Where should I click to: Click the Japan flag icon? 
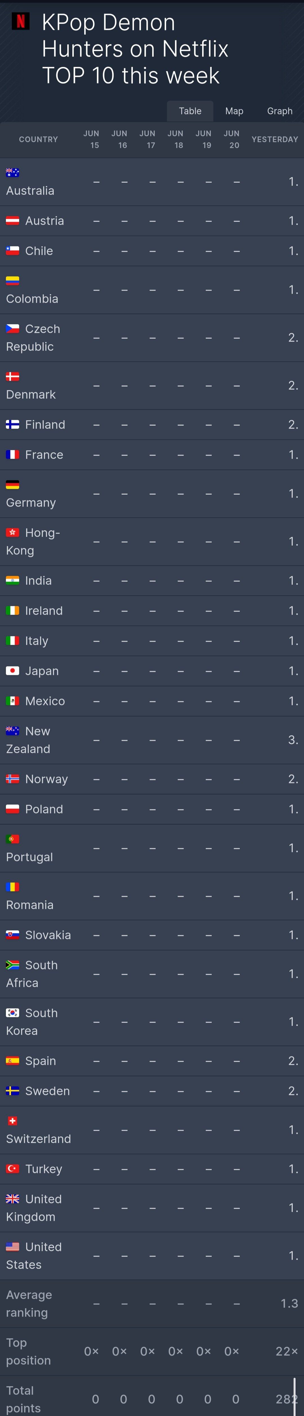click(x=12, y=671)
